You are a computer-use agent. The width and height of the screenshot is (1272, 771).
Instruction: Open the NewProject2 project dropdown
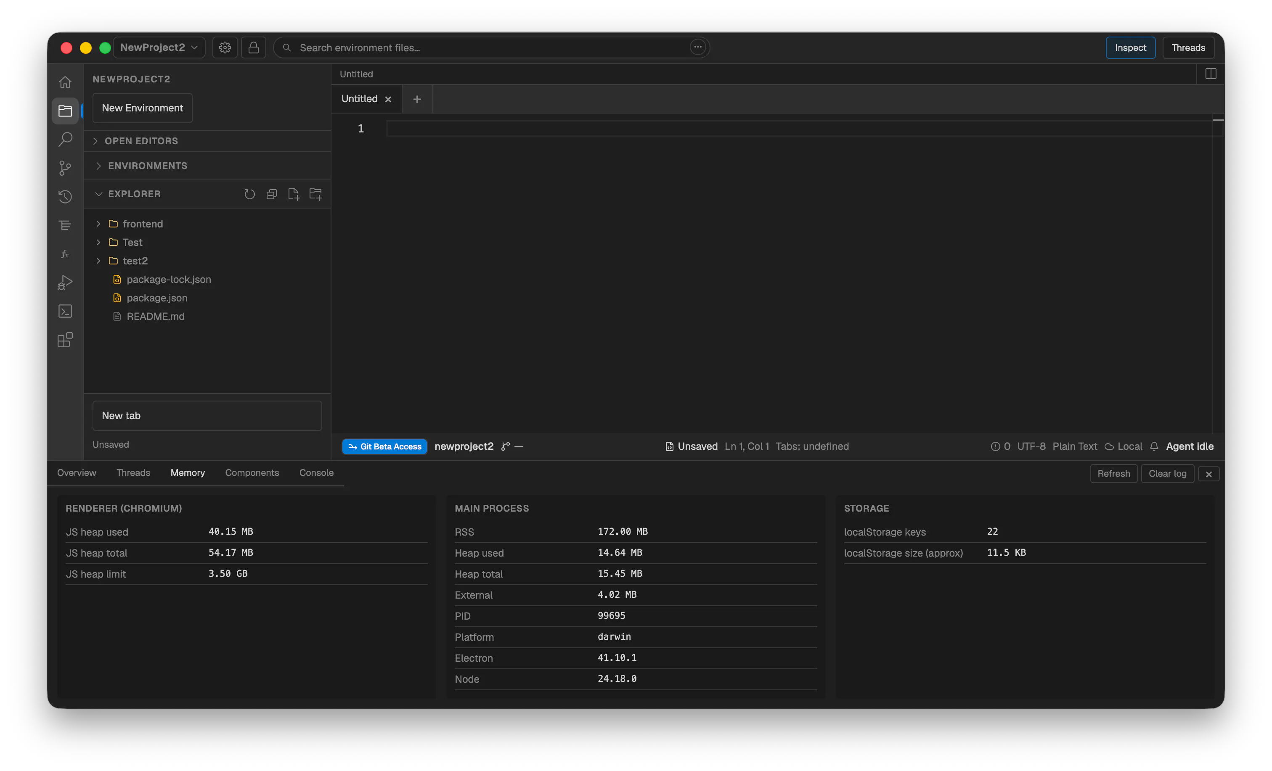159,48
